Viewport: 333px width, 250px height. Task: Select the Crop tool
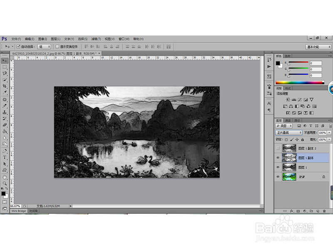click(5, 86)
